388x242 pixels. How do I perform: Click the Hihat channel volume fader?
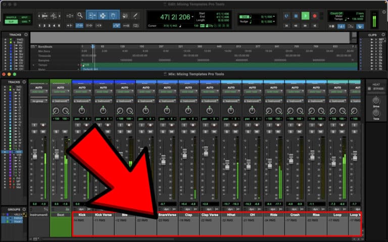click(227, 165)
